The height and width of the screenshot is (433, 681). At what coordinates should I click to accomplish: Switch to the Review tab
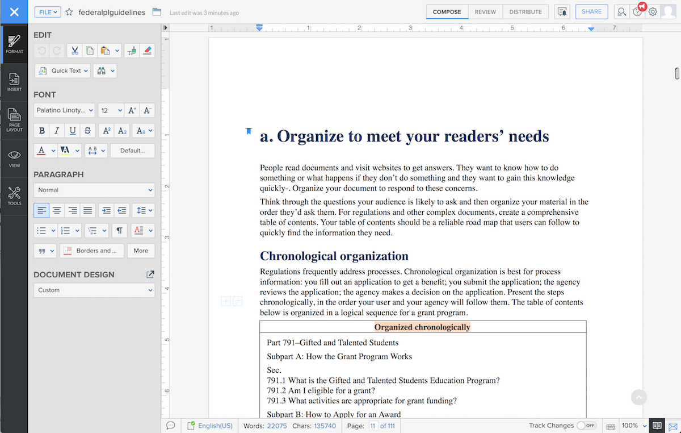pyautogui.click(x=485, y=12)
